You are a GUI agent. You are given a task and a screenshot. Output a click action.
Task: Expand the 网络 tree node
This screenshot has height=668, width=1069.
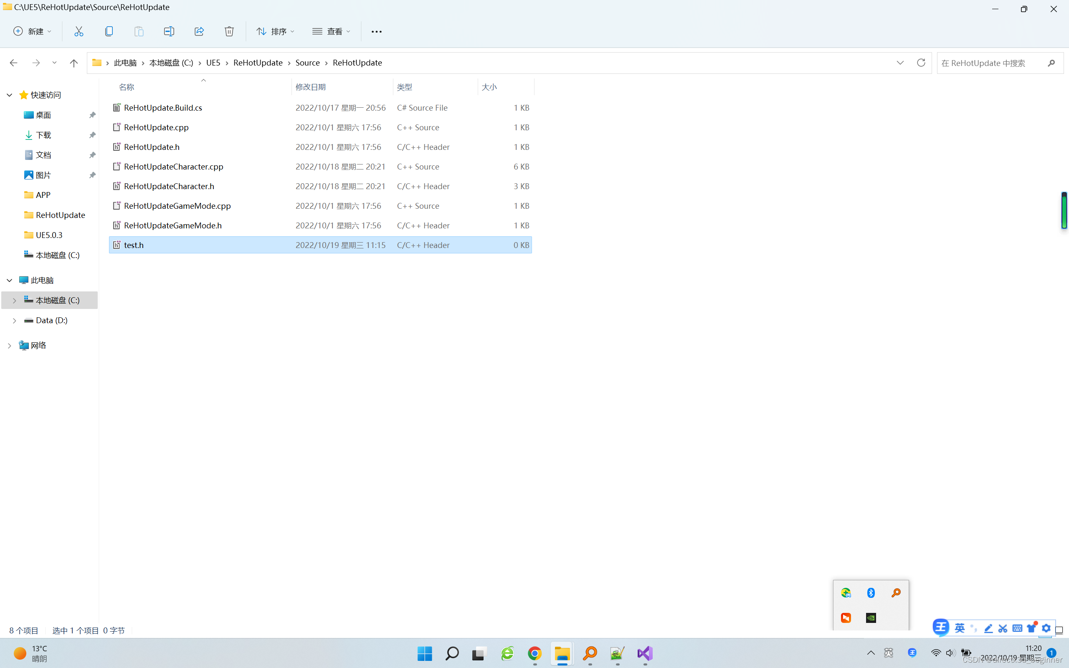point(9,346)
